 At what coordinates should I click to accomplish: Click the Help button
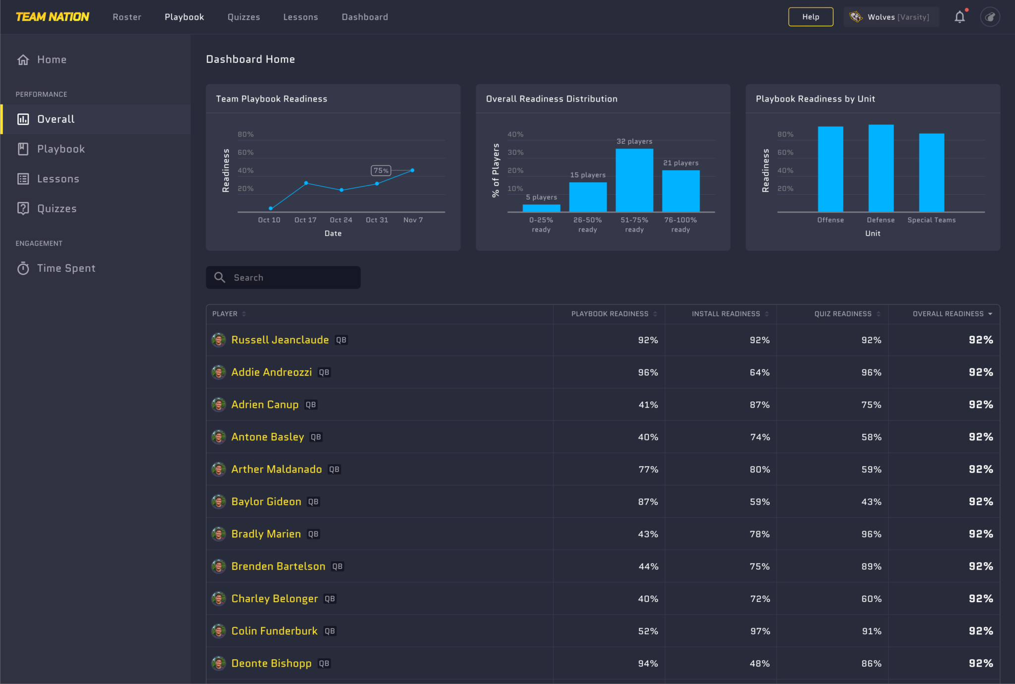pos(811,16)
